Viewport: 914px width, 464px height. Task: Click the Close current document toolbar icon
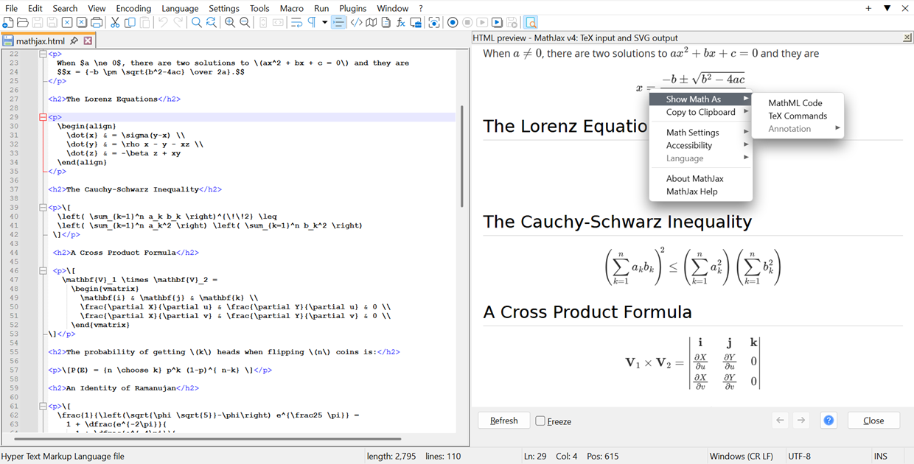66,23
